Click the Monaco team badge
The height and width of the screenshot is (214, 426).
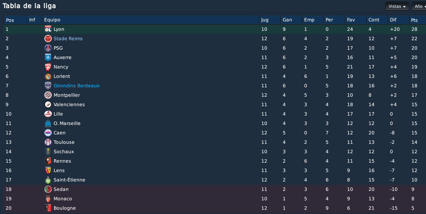coord(48,199)
